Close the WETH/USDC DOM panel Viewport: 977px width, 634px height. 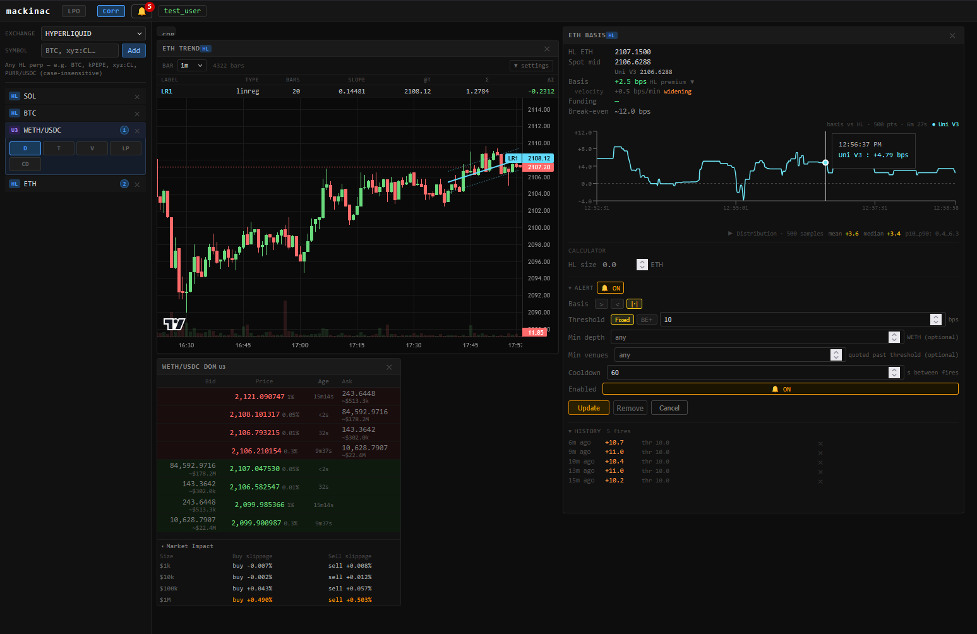tap(389, 367)
